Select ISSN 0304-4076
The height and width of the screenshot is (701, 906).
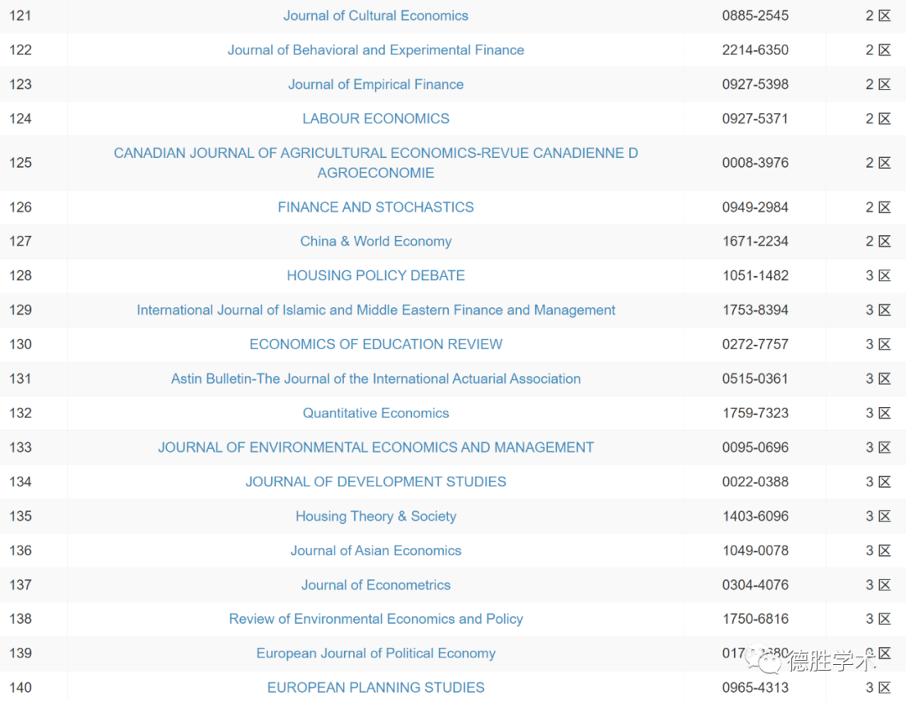755,585
